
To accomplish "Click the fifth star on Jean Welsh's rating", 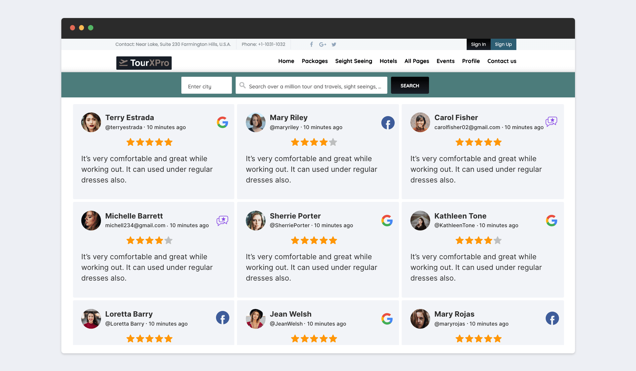I will [x=333, y=338].
